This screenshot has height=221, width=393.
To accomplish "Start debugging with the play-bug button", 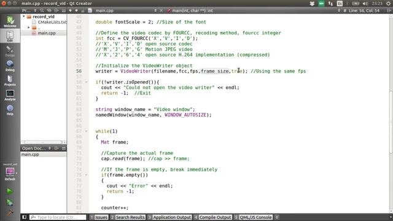I will (10, 202).
